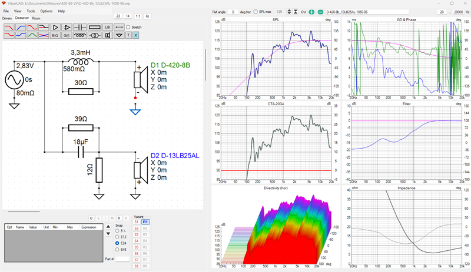Open the File menu

[6, 11]
